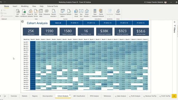This screenshot has height=100, width=178.
Task: Select the 16 Avg Orders card
Action: coord(86,32)
